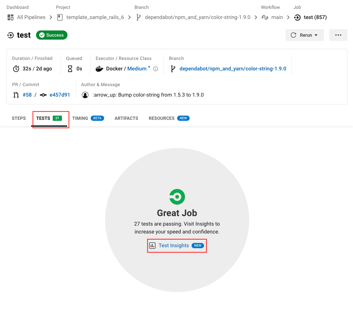Click the Rerun button
The height and width of the screenshot is (315, 353).
point(305,35)
